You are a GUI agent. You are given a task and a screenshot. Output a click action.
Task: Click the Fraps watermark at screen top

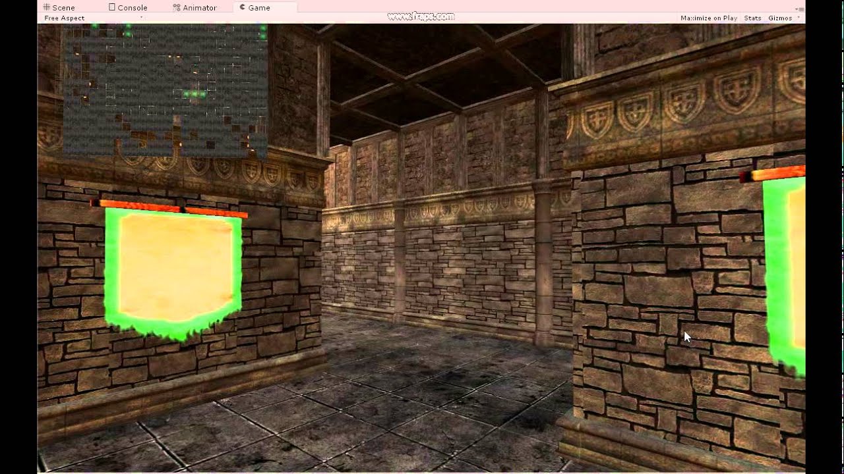click(422, 16)
